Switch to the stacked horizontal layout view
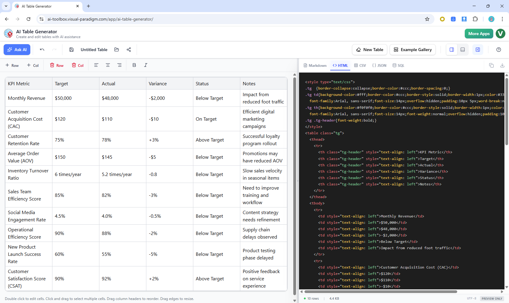 (463, 50)
